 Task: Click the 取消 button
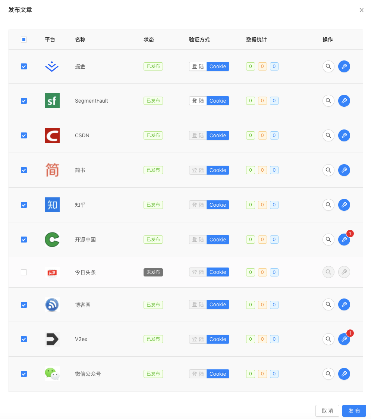[327, 411]
